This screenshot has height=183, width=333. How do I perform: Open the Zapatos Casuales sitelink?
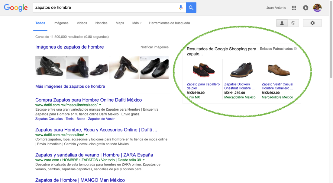[49, 119]
